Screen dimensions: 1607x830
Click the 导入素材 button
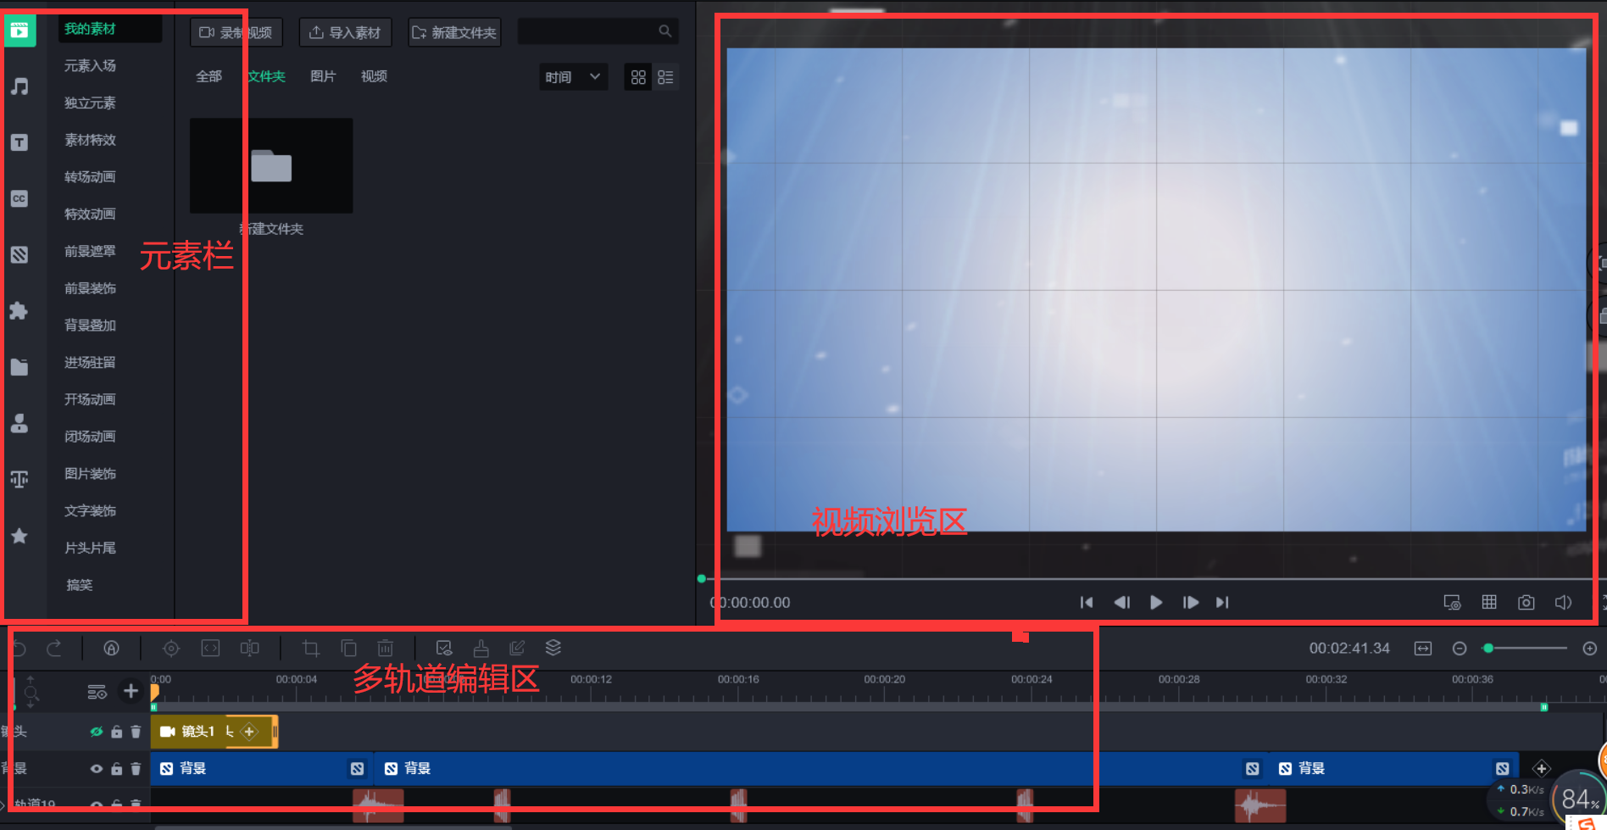click(x=345, y=32)
